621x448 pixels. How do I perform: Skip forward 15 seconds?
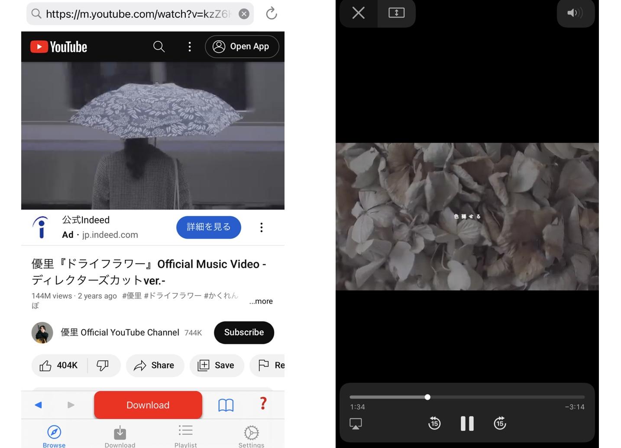coord(500,423)
